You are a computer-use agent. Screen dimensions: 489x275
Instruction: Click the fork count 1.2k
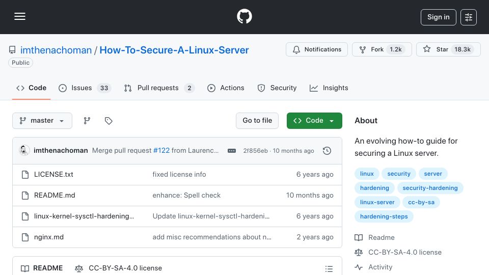395,49
